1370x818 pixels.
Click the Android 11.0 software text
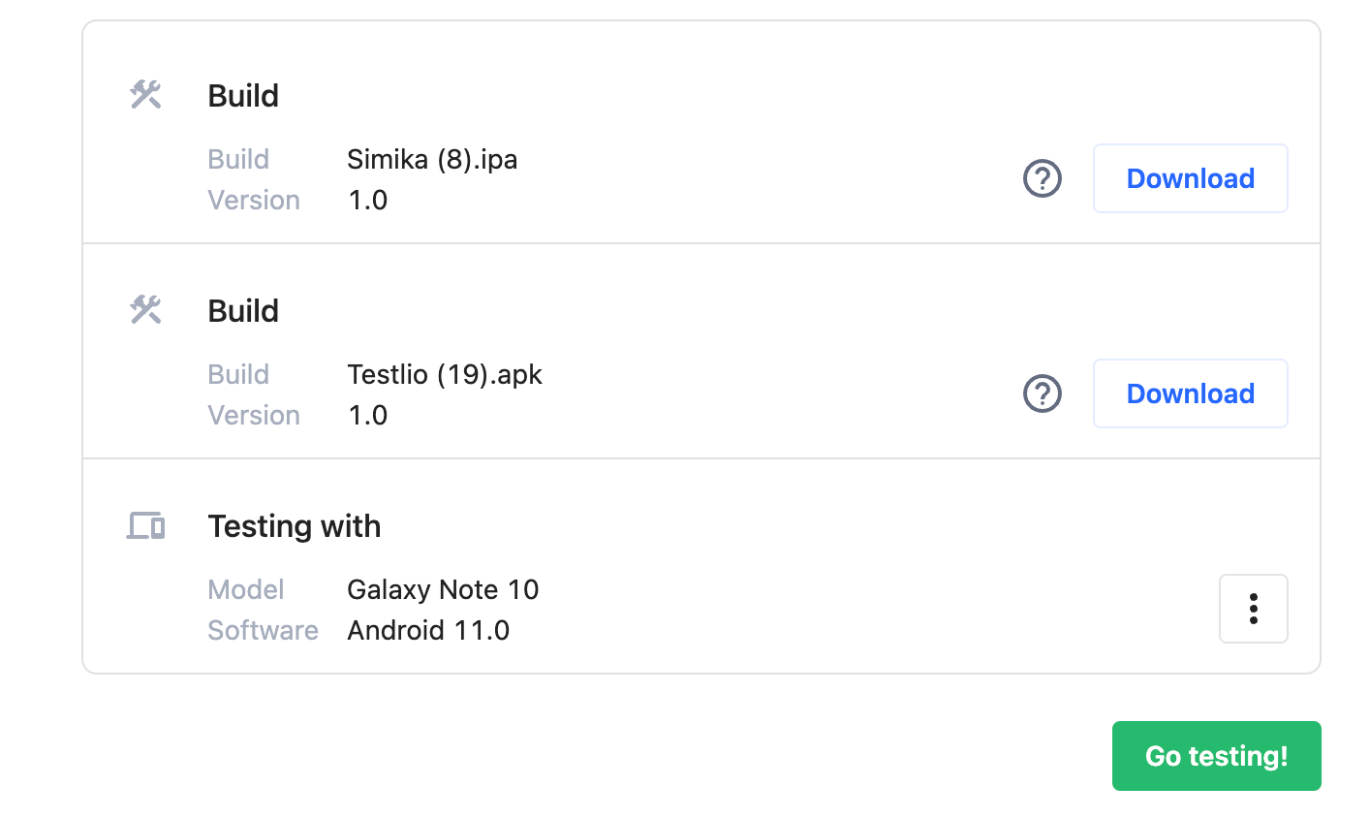pyautogui.click(x=428, y=630)
